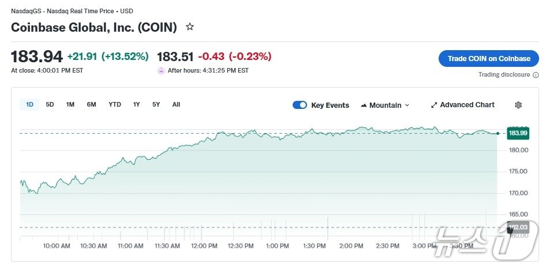Show the 6M chart range
This screenshot has width=546, height=268.
[91, 104]
